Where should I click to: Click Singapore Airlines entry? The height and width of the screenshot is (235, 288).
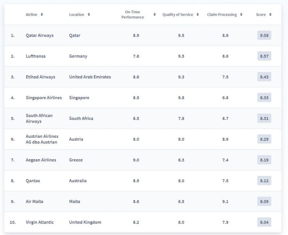(x=44, y=98)
